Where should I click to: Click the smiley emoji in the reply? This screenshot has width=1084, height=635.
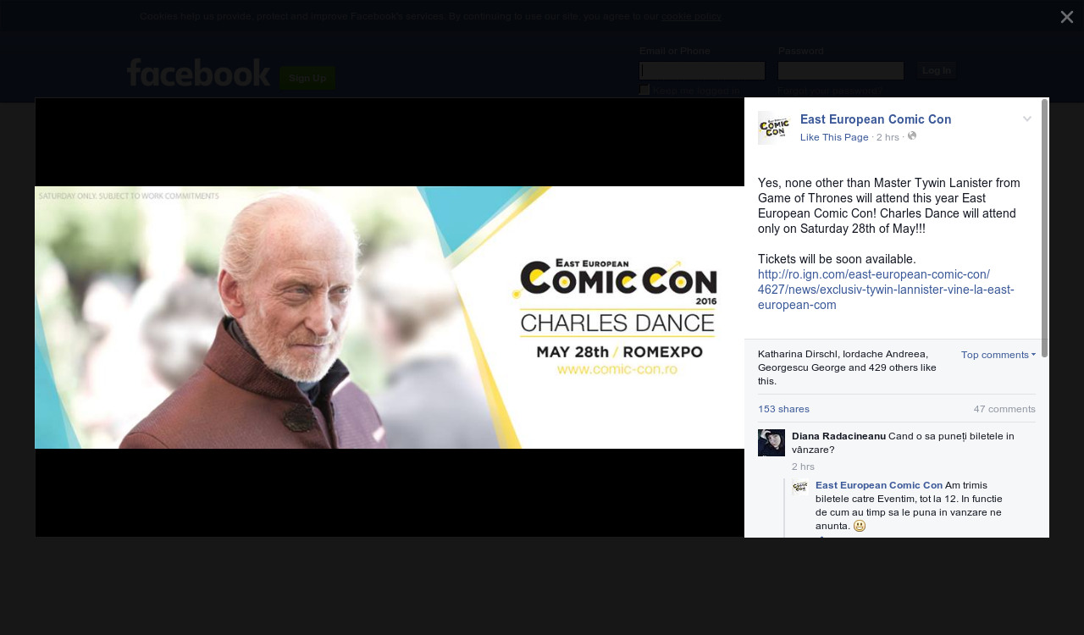pyautogui.click(x=860, y=526)
